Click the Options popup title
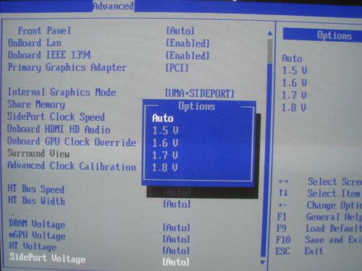362x271 pixels. (196, 106)
